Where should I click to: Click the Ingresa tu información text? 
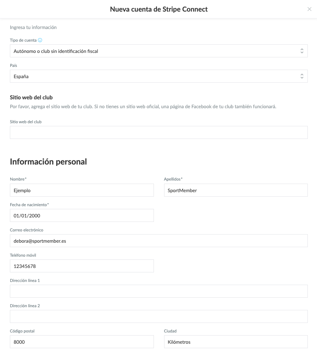[33, 27]
